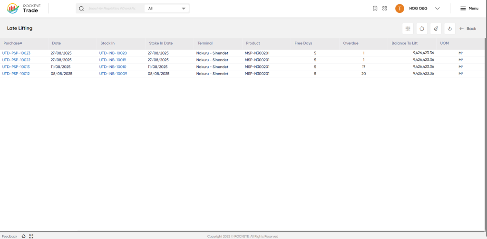
Task: Click the clear filters brush icon
Action: 436,29
